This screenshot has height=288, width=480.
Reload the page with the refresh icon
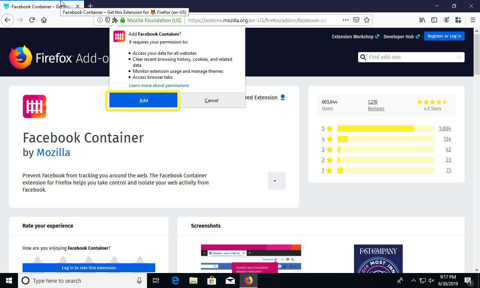tap(32, 20)
